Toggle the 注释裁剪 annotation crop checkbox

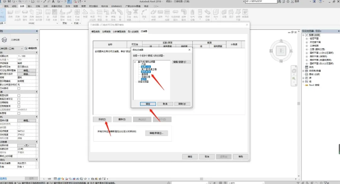[x=19, y=103]
